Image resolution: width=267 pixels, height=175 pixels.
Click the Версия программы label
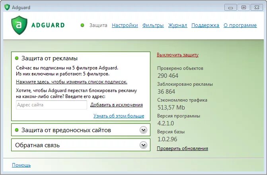pyautogui.click(x=179, y=116)
